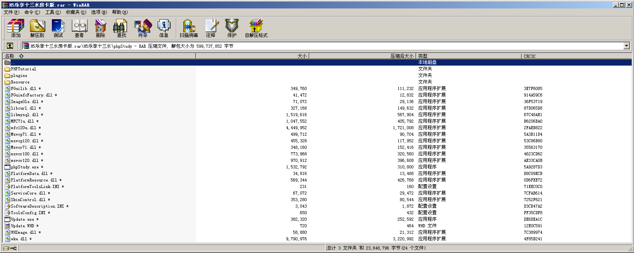Show archive Info (信息) icon
This screenshot has width=634, height=253.
[164, 28]
